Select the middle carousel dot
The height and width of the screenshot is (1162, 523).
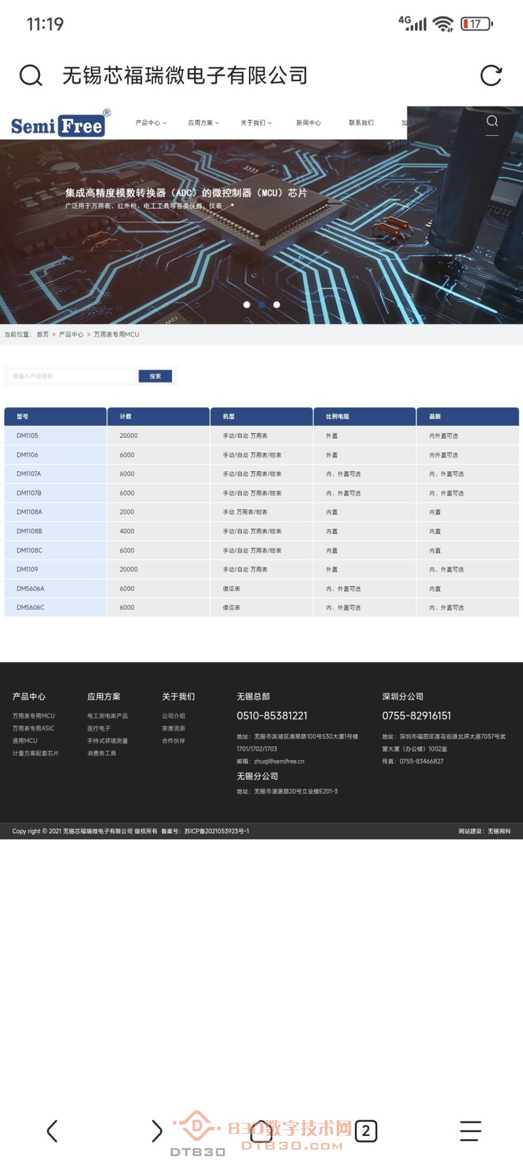point(261,305)
